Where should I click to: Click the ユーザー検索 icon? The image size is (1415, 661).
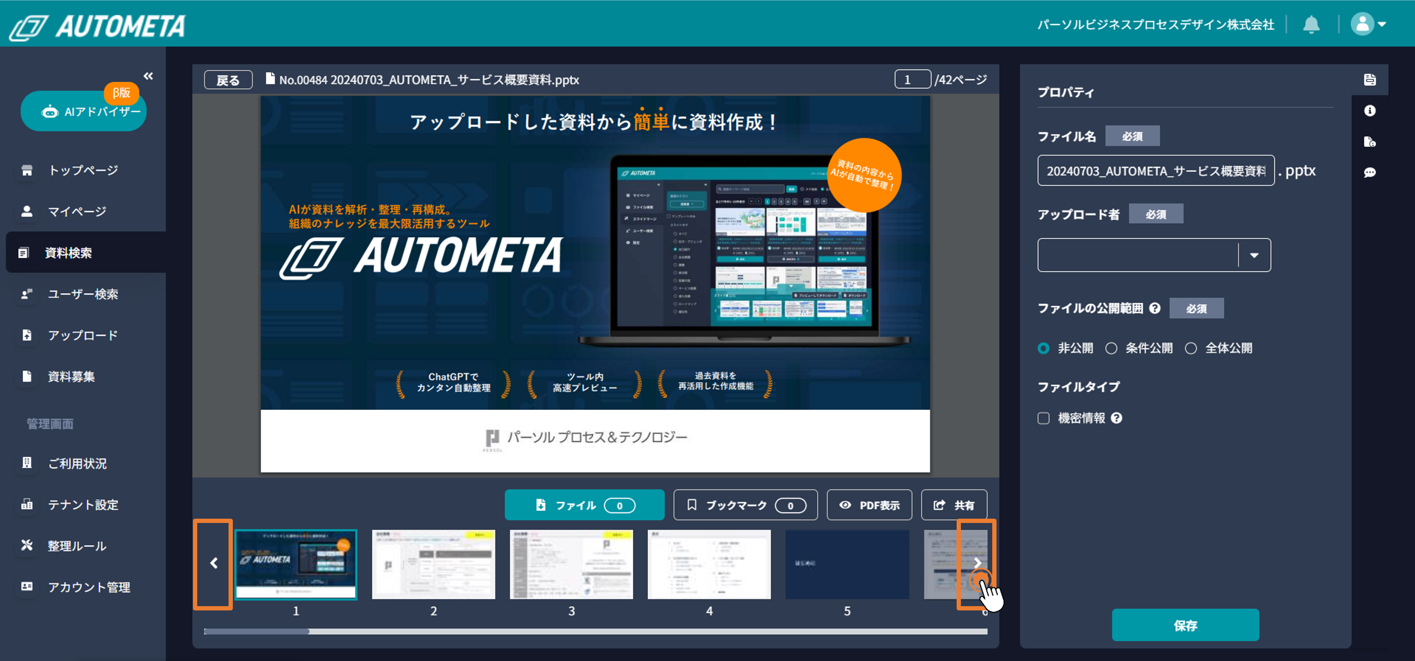point(26,294)
